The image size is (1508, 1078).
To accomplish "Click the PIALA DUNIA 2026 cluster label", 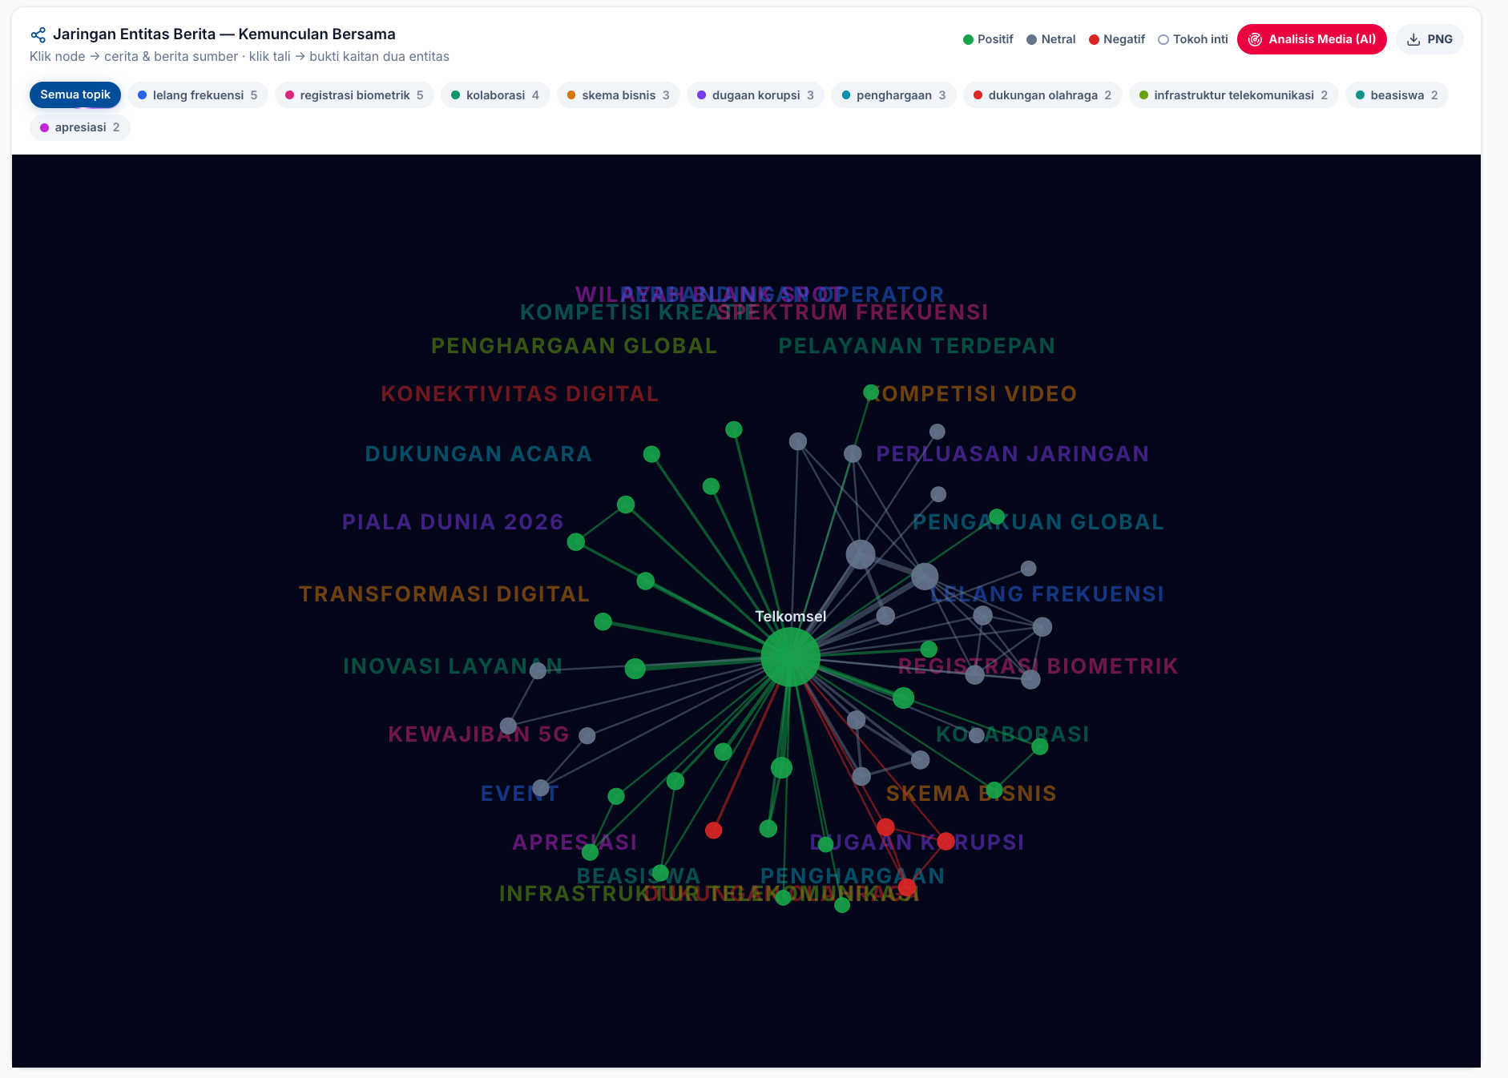I will click(453, 522).
